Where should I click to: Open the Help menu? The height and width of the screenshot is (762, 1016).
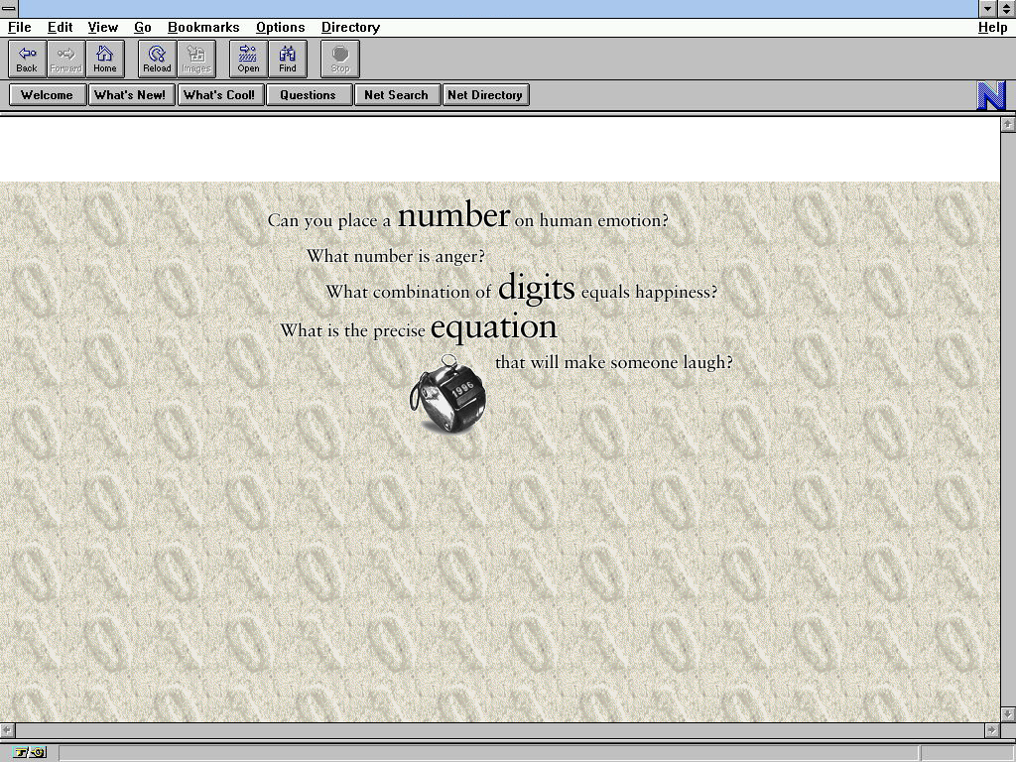pyautogui.click(x=992, y=27)
